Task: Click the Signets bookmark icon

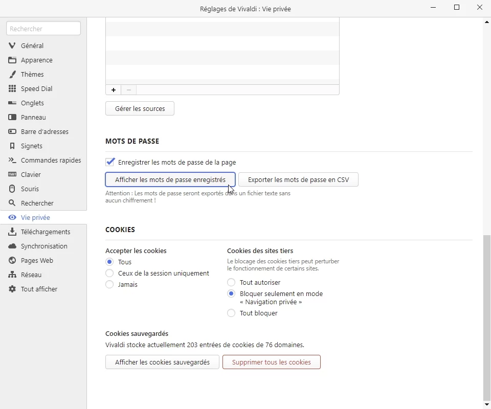Action: 12,146
